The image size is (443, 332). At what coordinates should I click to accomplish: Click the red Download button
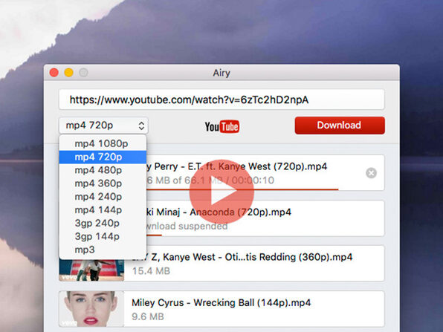[340, 126]
